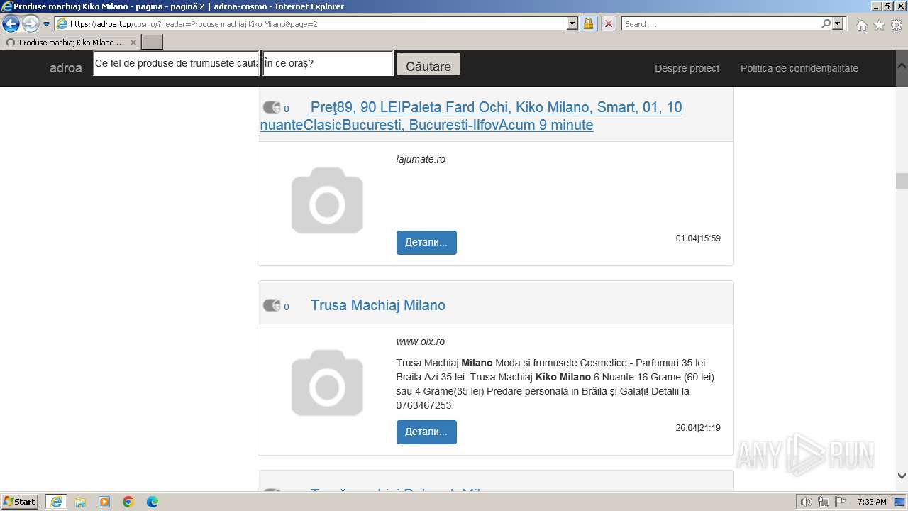
Task: Open the search provider dropdown
Action: 838,24
